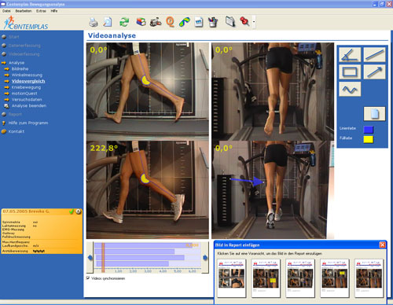
Task: Open Hilfe zum Programm link
Action: [x=28, y=123]
